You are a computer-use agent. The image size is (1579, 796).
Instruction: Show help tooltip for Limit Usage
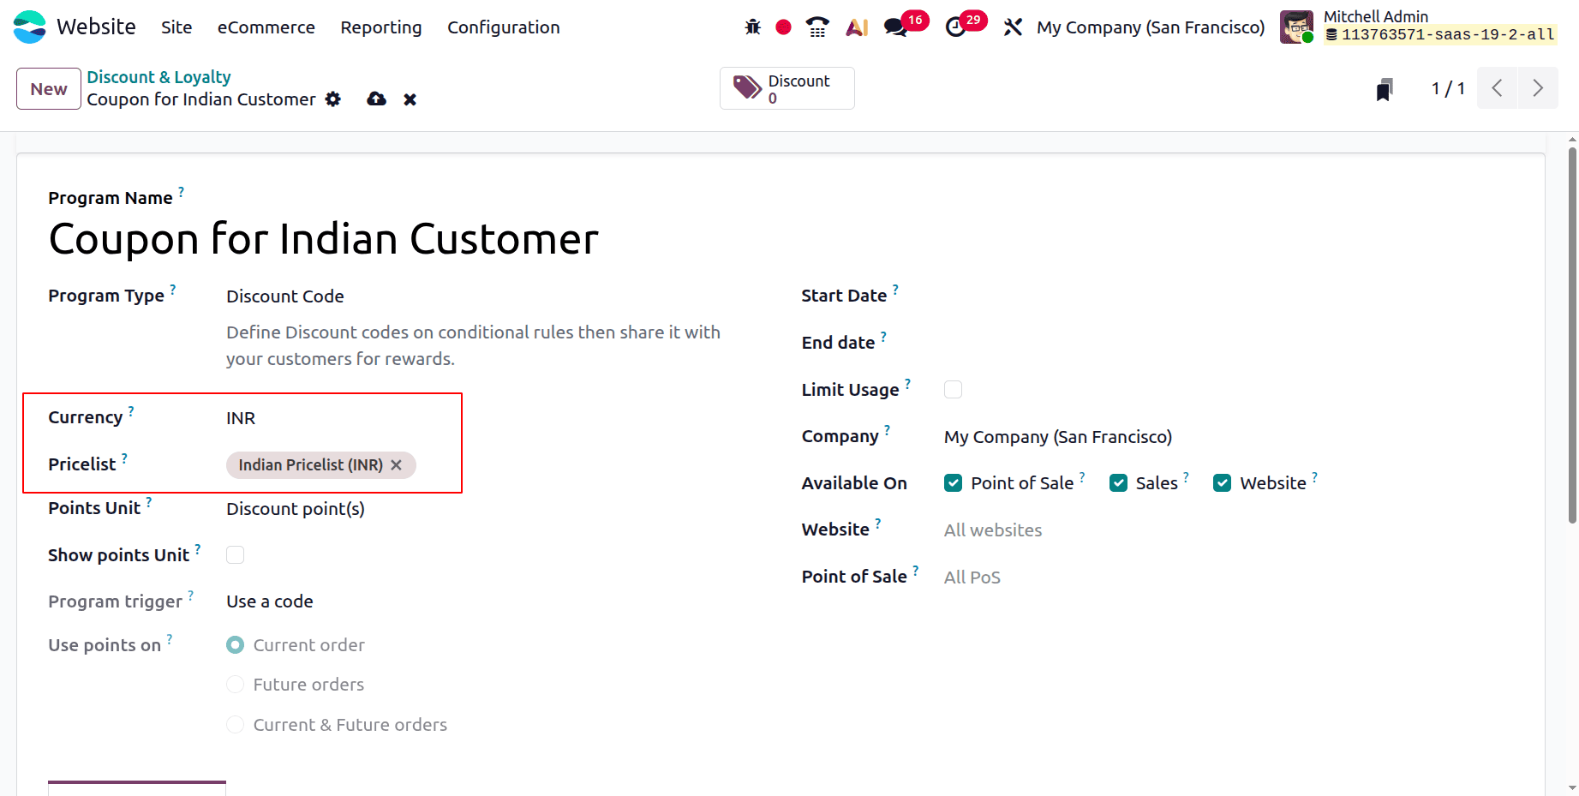coord(907,384)
